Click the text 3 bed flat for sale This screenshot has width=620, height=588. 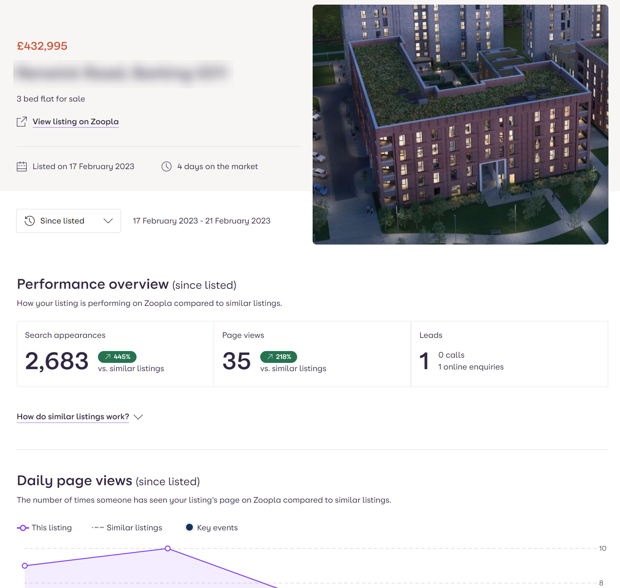[x=51, y=99]
